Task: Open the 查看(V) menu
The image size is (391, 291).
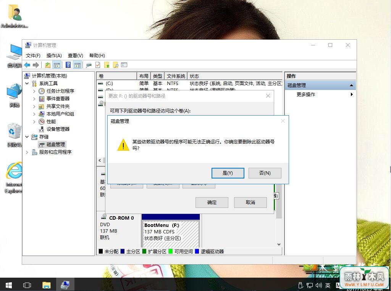Action: click(75, 56)
